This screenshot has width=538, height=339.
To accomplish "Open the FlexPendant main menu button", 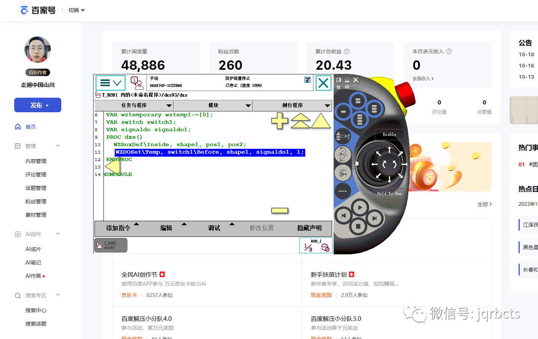I will [x=111, y=83].
